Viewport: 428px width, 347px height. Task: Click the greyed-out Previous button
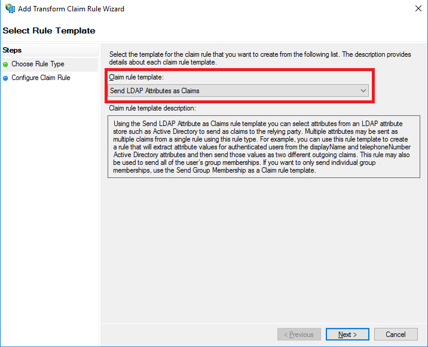click(299, 334)
